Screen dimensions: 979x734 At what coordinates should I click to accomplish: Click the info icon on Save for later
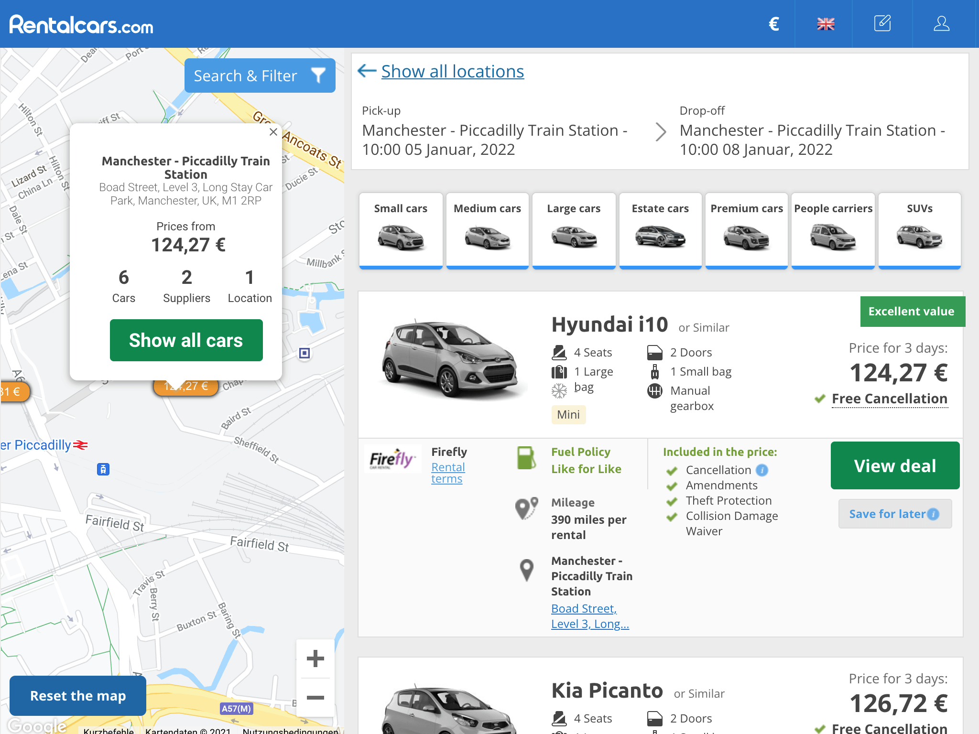coord(933,514)
